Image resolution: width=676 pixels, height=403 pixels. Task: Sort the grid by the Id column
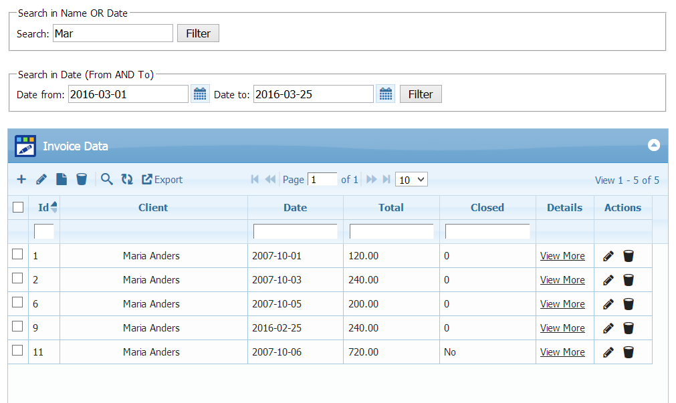(x=43, y=207)
